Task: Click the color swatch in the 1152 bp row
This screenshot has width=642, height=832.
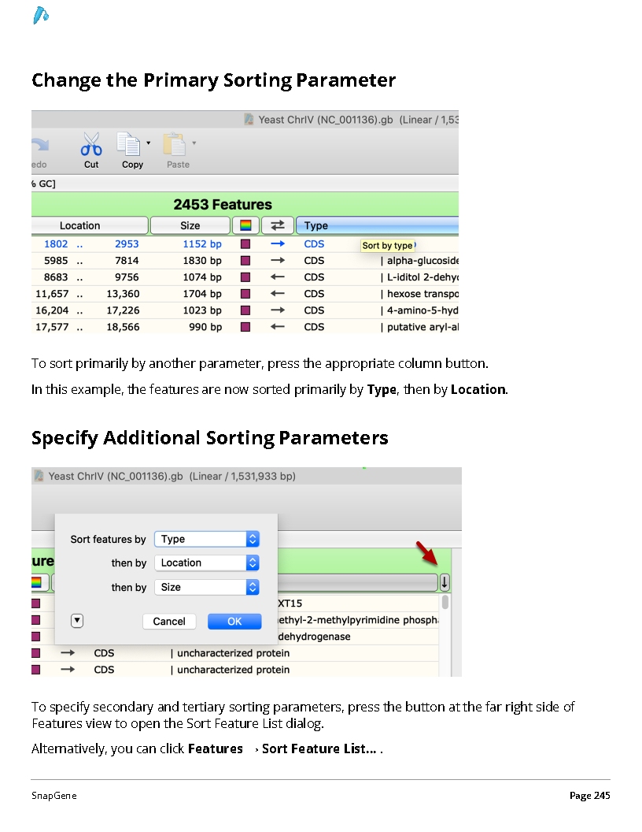Action: tap(245, 244)
